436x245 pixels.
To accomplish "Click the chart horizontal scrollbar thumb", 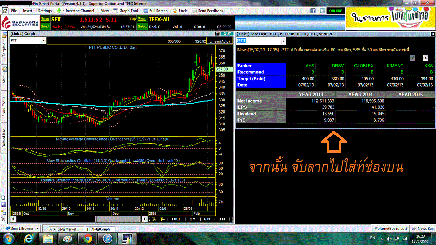I will tap(118, 219).
